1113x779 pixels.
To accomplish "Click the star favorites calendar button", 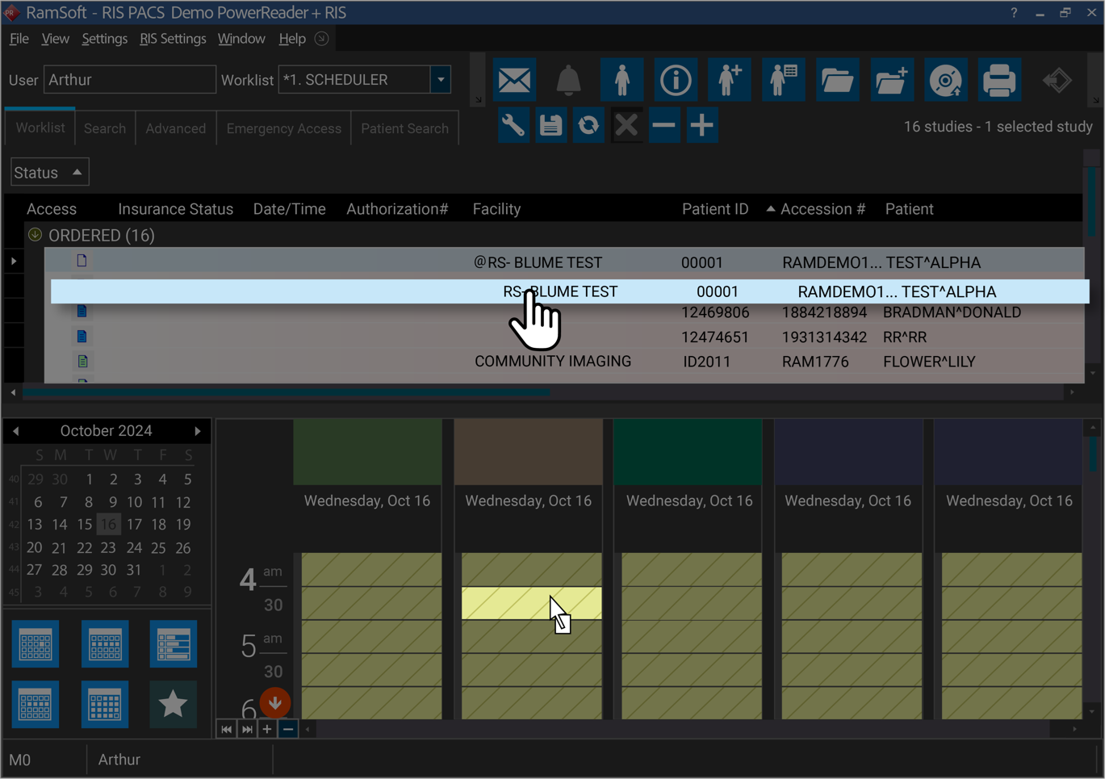I will [173, 705].
